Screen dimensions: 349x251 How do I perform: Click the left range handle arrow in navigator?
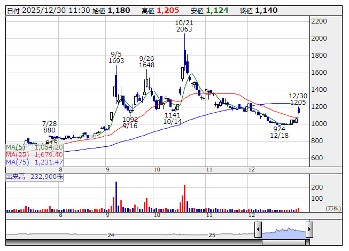pos(258,230)
